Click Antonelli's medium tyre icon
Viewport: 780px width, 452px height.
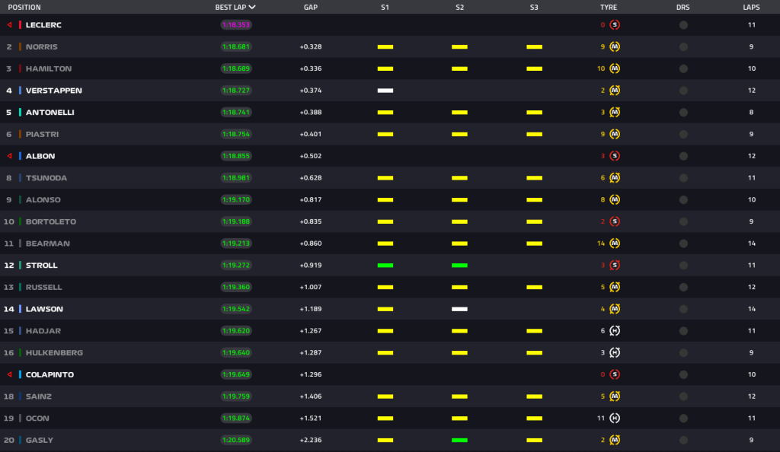[615, 113]
